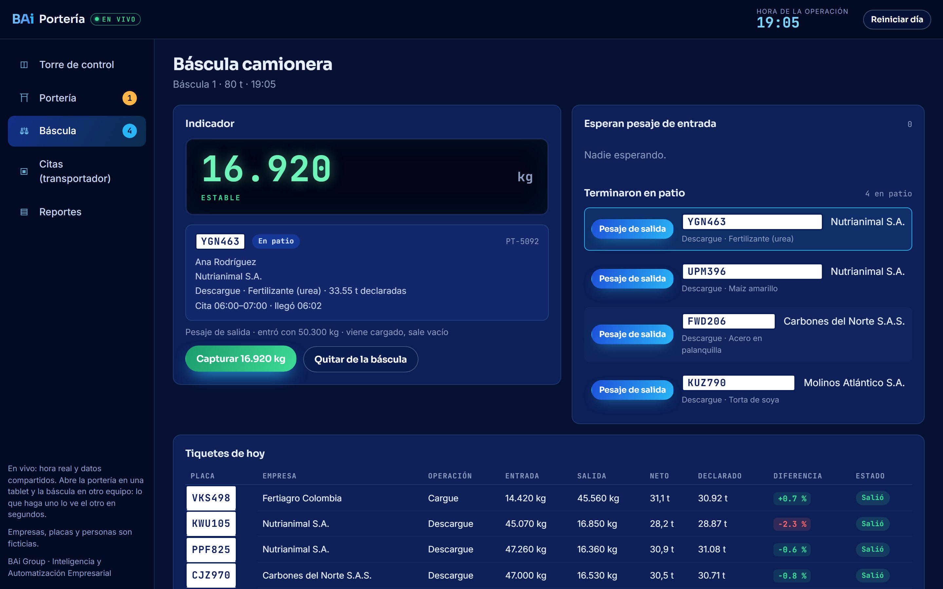This screenshot has height=589, width=943.
Task: Click the Báscula scale icon in sidebar
Action: click(24, 131)
